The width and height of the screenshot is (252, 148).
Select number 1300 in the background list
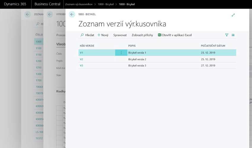click(x=39, y=74)
